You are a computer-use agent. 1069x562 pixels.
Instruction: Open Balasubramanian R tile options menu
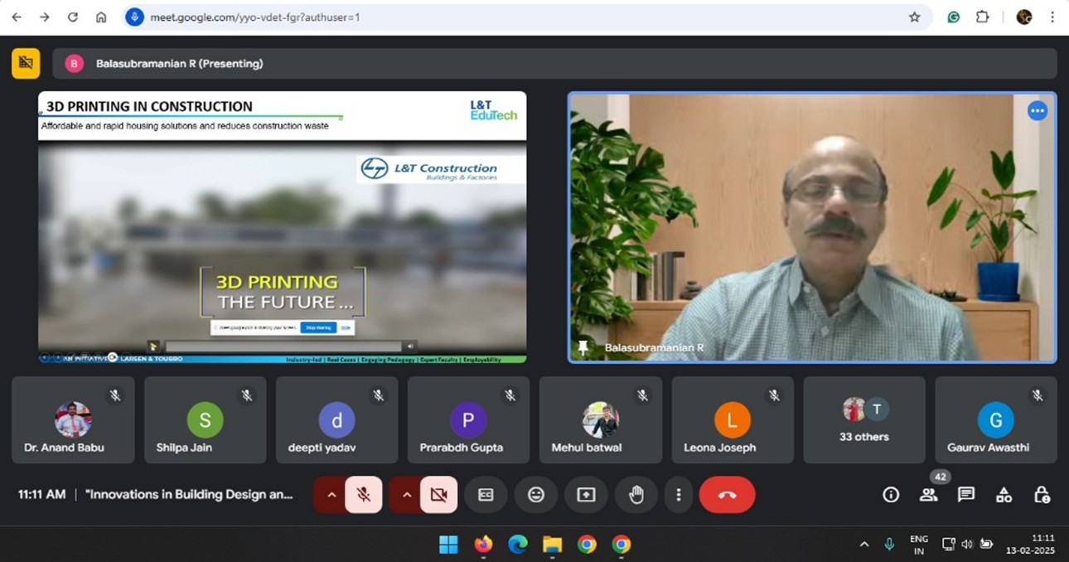[x=1037, y=111]
